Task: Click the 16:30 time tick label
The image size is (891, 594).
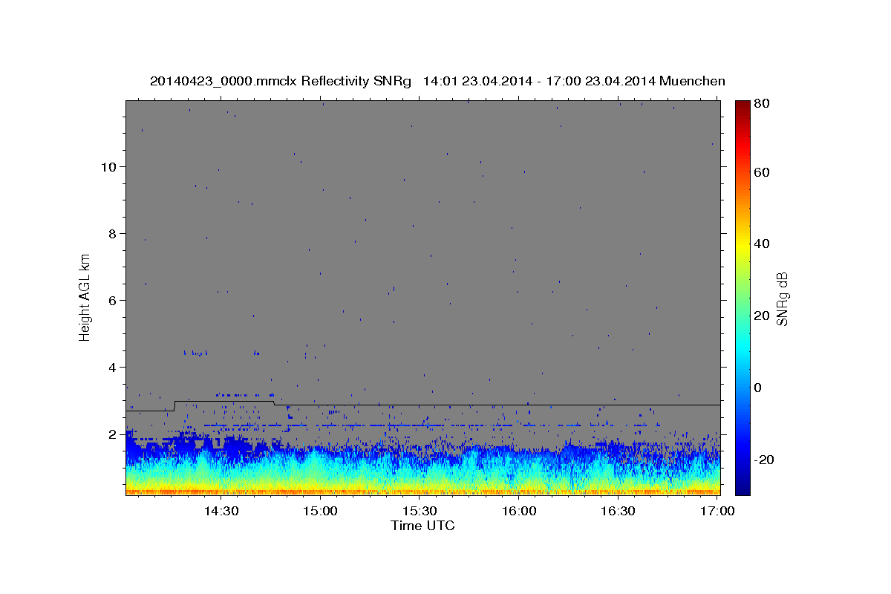Action: click(x=618, y=512)
